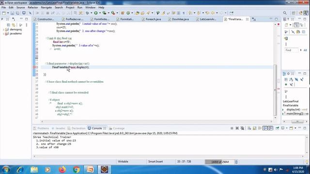Click the Remove Launch console X icon
This screenshot has width=310, height=174.
pos(237,128)
